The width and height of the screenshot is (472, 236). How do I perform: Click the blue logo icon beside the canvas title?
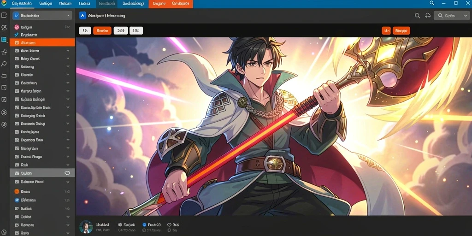(83, 16)
